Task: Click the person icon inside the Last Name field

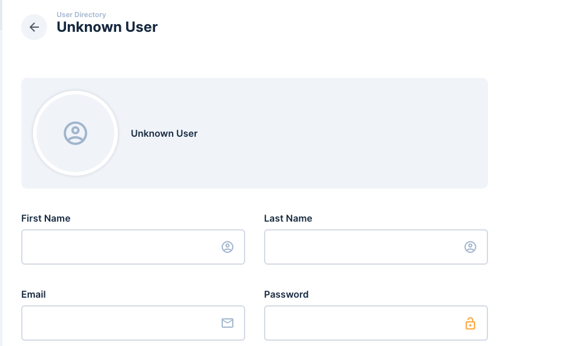Action: [x=470, y=247]
